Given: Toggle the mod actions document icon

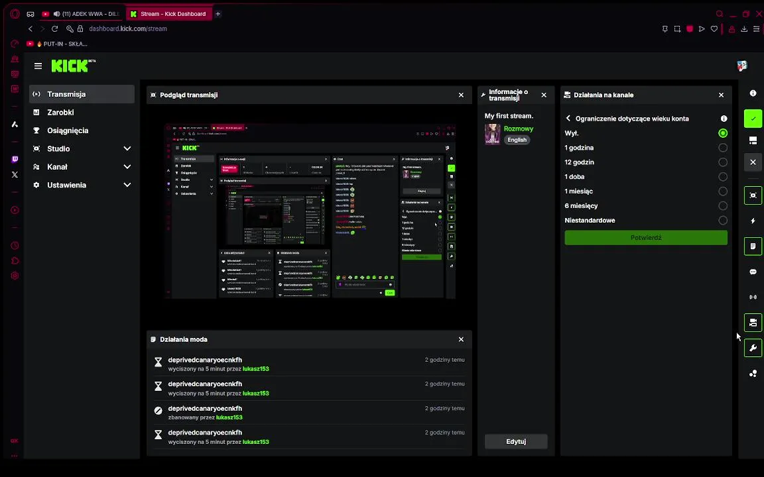Looking at the screenshot, I should pos(753,246).
